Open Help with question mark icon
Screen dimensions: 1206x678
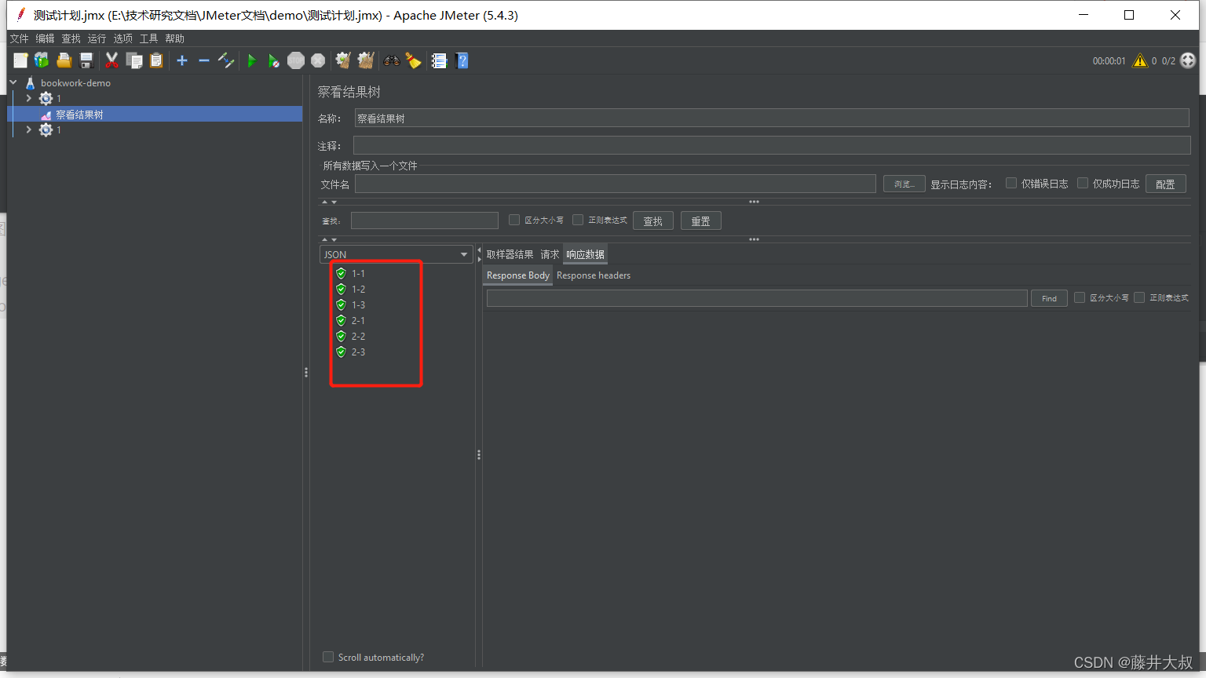462,60
